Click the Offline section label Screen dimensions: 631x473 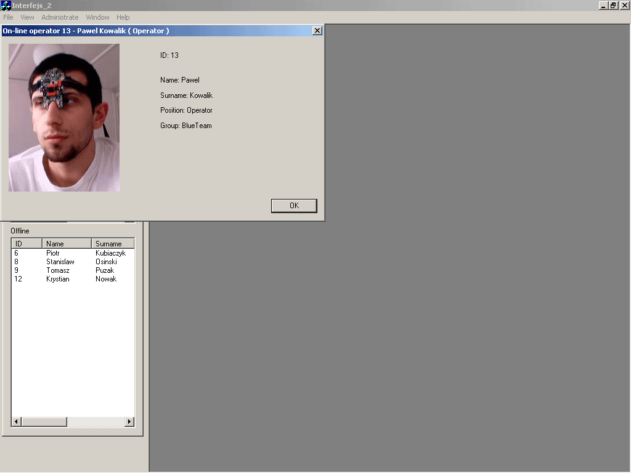(x=20, y=231)
